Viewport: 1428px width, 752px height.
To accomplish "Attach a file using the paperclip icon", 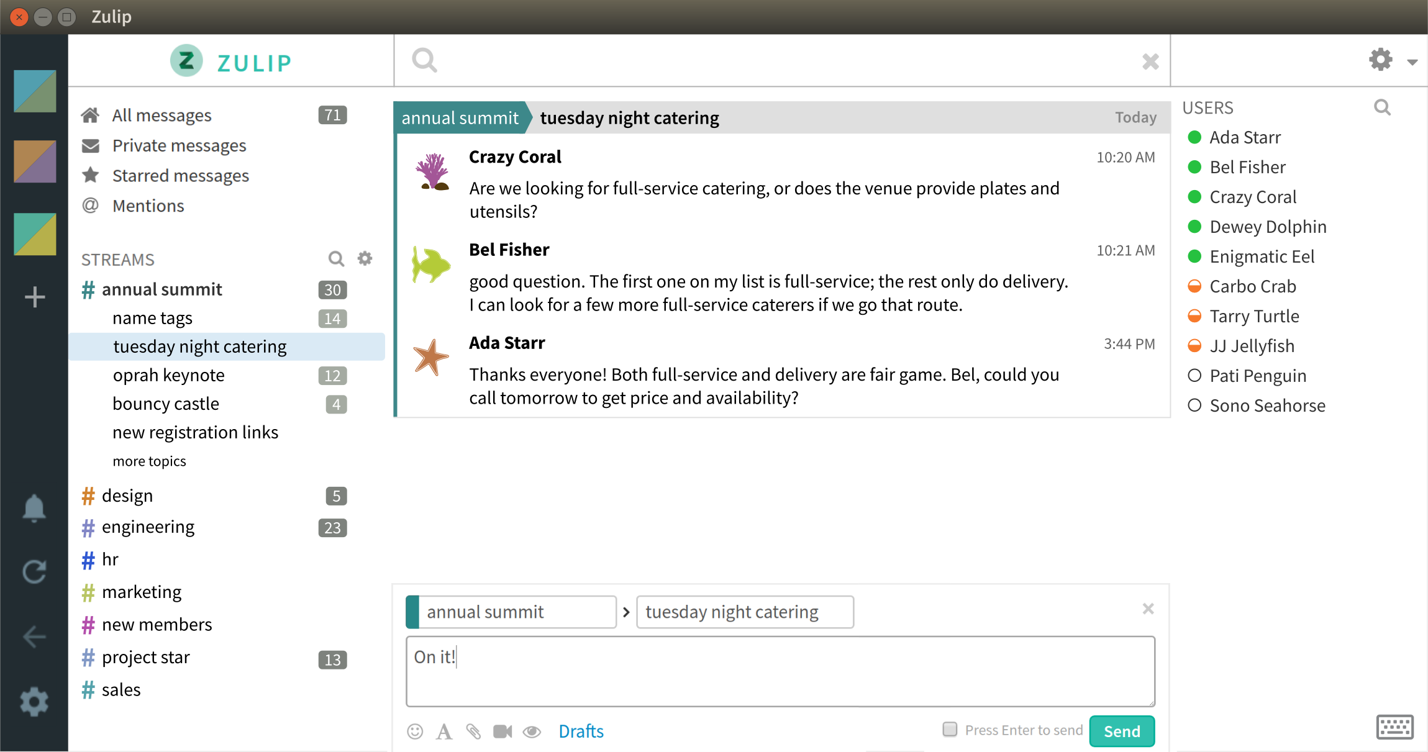I will point(473,732).
